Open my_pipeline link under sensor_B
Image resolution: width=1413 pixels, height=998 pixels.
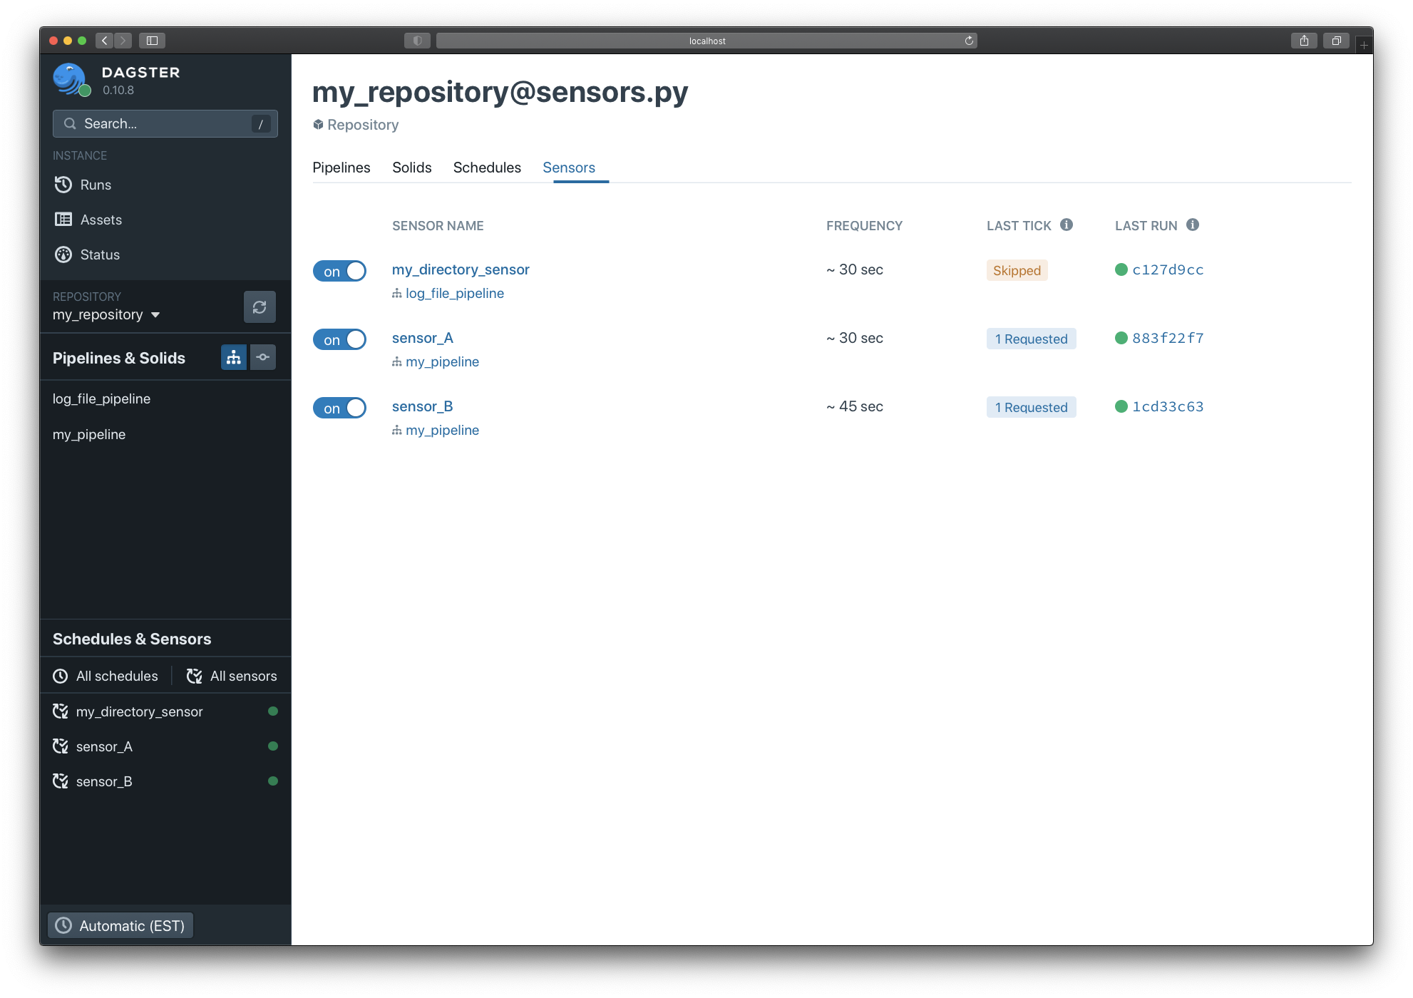[442, 430]
